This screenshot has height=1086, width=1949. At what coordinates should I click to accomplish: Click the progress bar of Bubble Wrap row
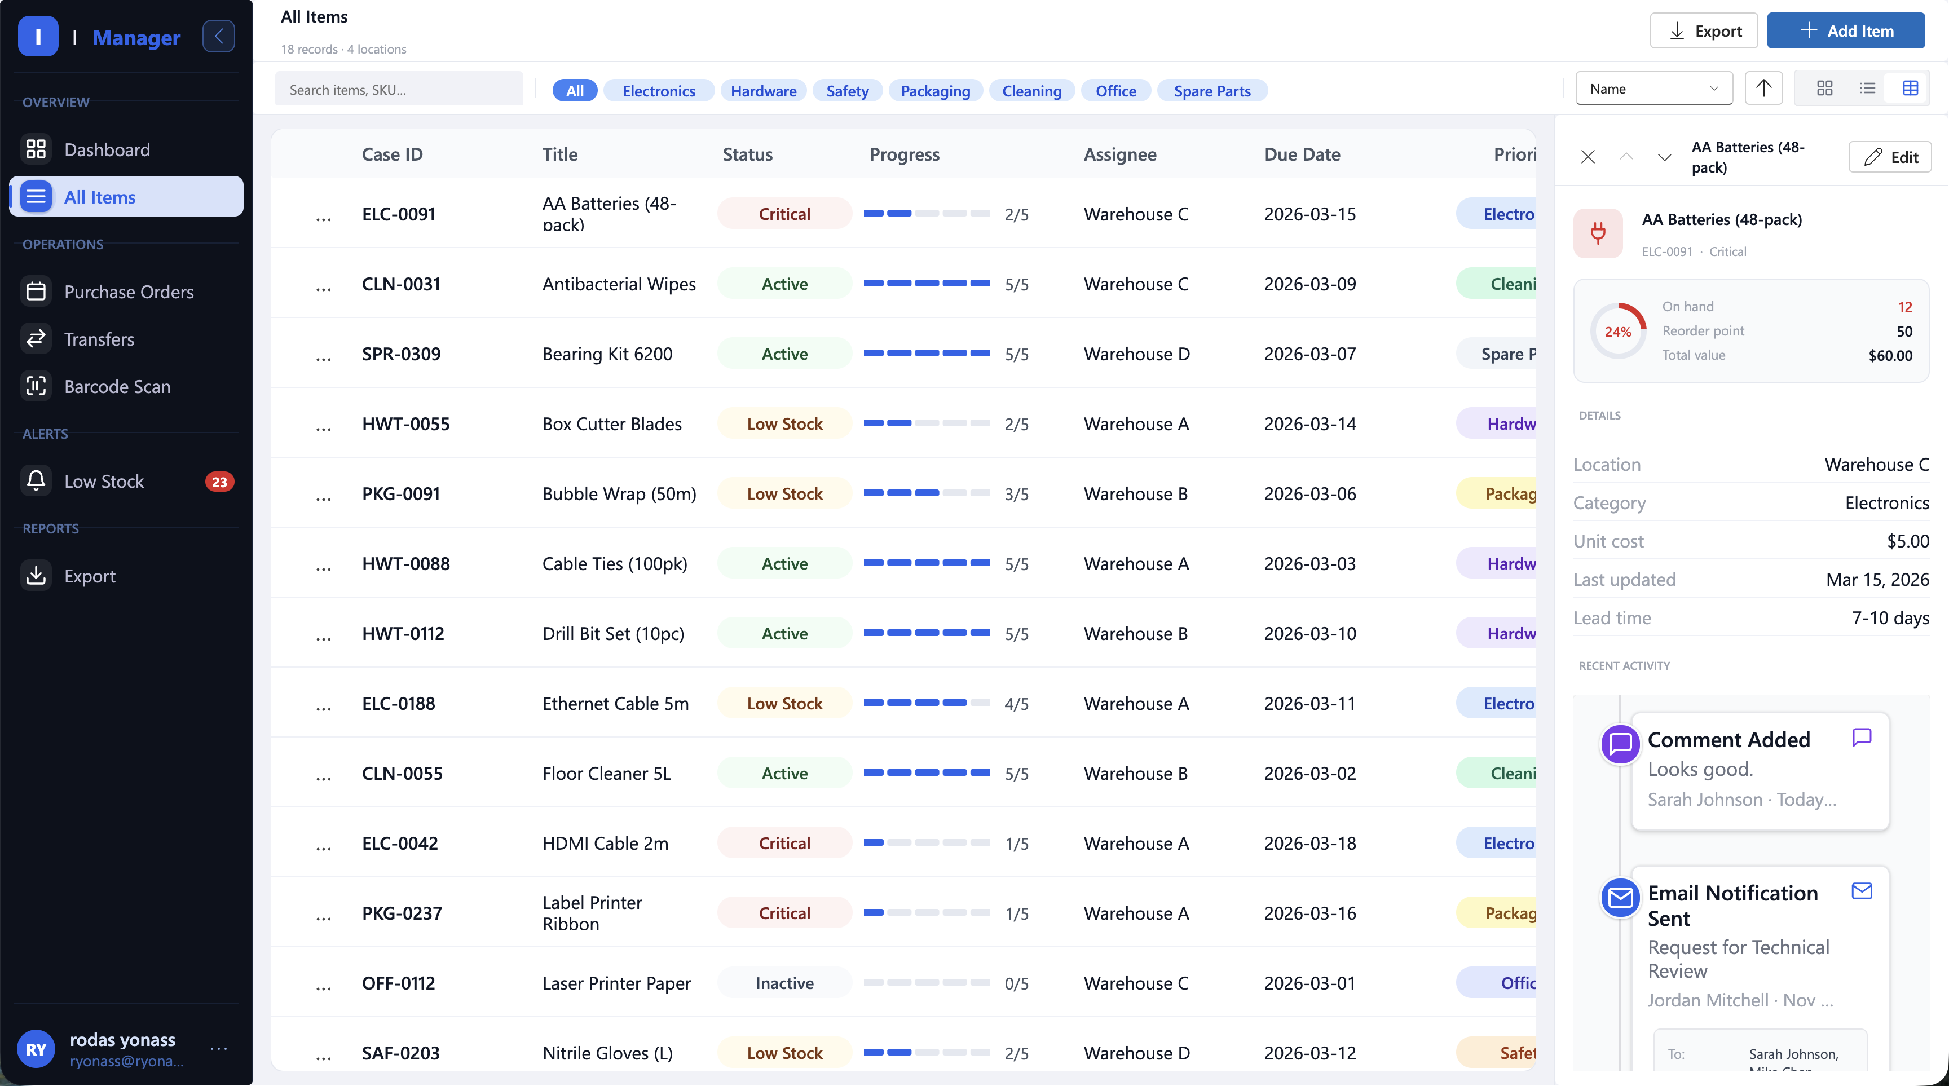tap(927, 493)
